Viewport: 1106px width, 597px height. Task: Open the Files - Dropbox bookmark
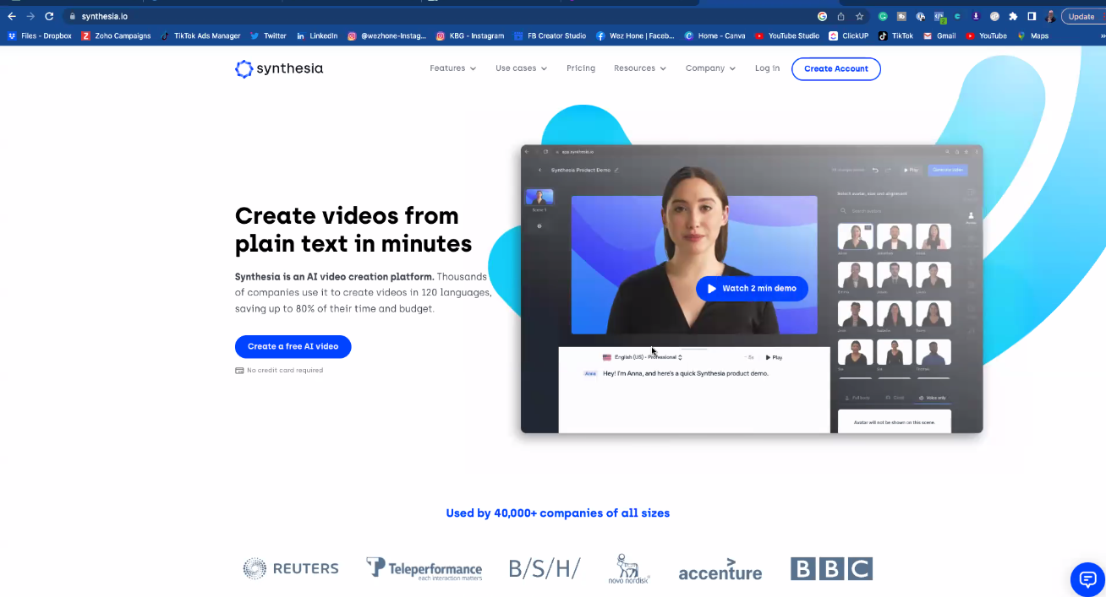point(40,36)
